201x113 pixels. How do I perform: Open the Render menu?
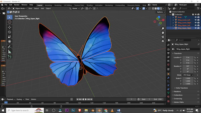[x=17, y=5]
